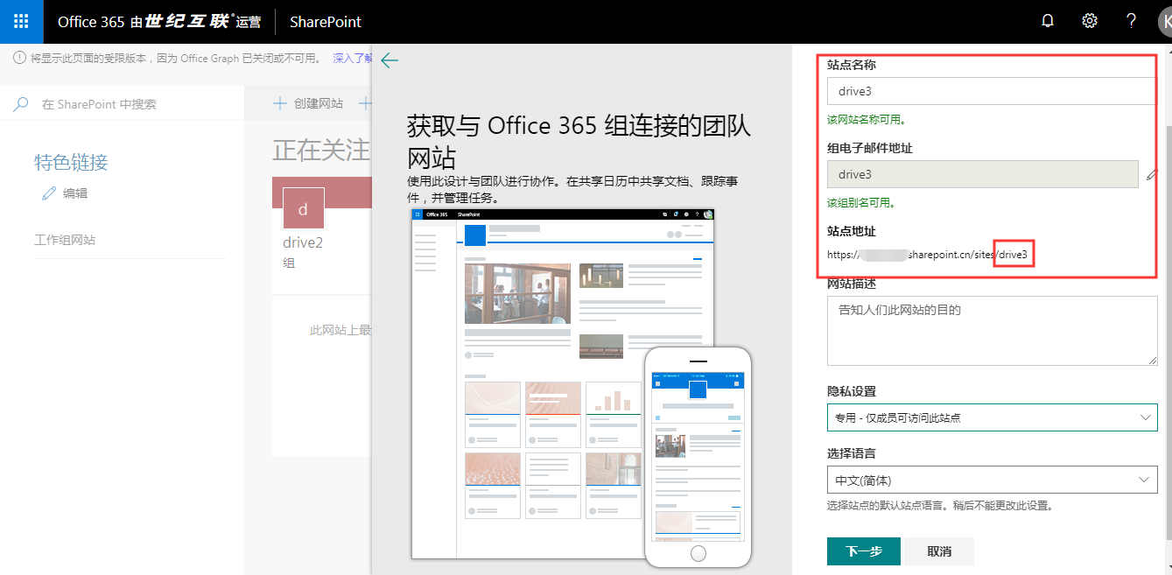Click the back arrow in the panel
Screen dimensions: 1172x575
389,60
